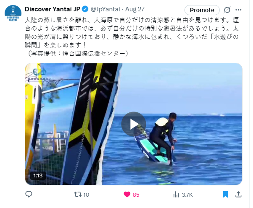Click the 3.7K views count
The image size is (253, 208).
click(x=187, y=195)
